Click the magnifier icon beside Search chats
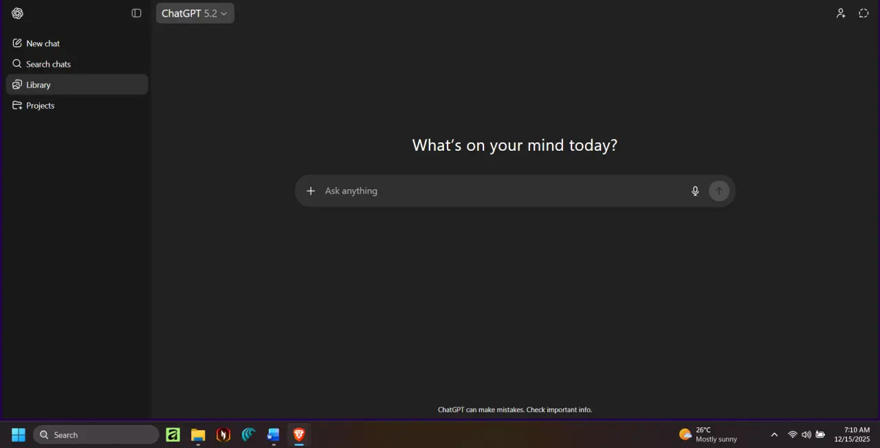The image size is (880, 448). 17,64
